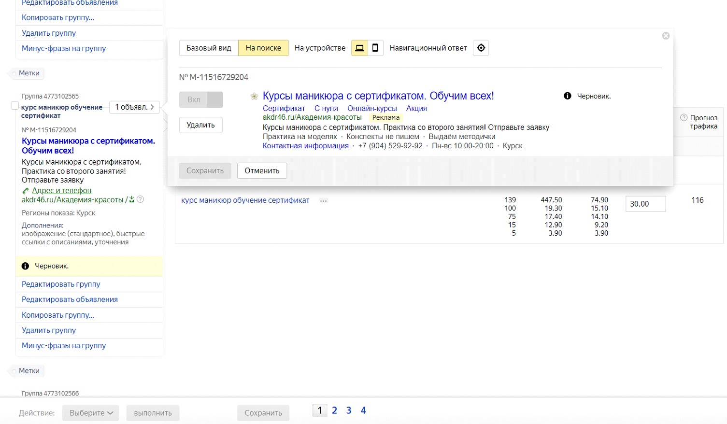
Task: Click ad title in preview popup
Action: coord(378,96)
